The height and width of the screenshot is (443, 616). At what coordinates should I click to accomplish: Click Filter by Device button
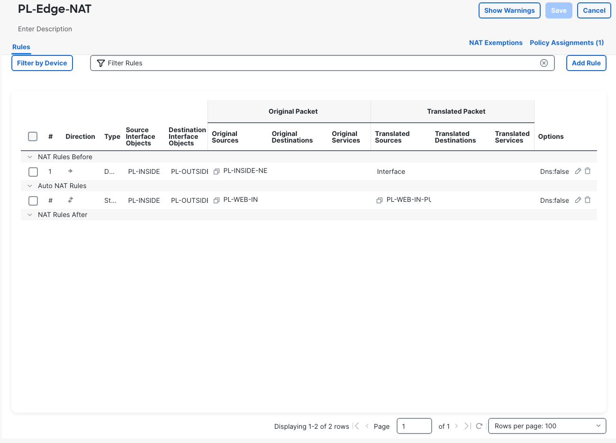(42, 63)
